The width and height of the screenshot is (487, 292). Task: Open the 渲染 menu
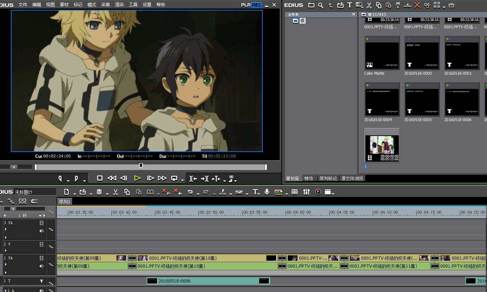pos(119,5)
